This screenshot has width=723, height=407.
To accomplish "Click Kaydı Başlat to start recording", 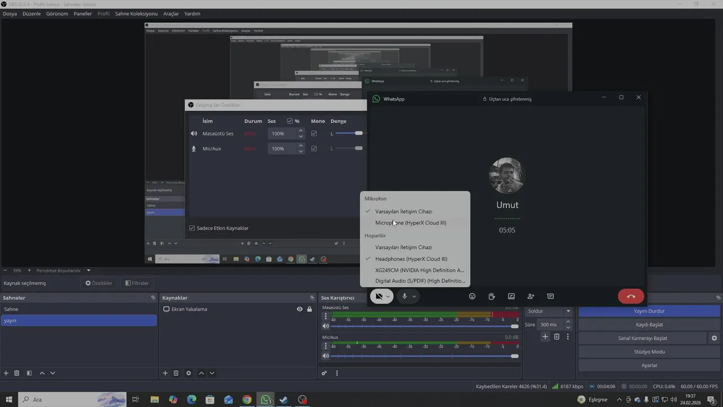I will tap(649, 324).
